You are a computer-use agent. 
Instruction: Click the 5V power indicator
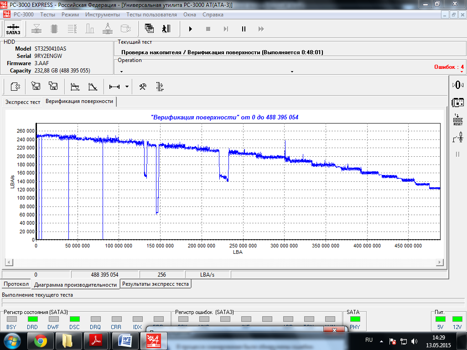tap(441, 319)
